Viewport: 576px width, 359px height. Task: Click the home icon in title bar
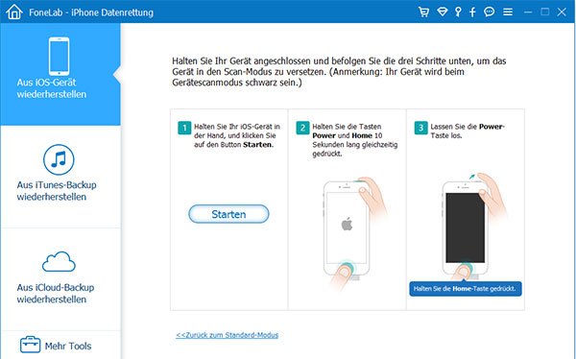pyautogui.click(x=14, y=12)
